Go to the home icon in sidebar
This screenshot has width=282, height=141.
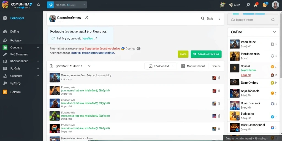[5, 31]
